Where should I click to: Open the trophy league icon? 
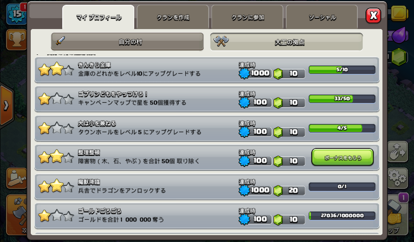tap(16, 40)
